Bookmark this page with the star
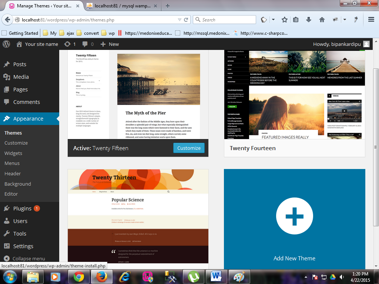This screenshot has width=379, height=284. tap(285, 20)
